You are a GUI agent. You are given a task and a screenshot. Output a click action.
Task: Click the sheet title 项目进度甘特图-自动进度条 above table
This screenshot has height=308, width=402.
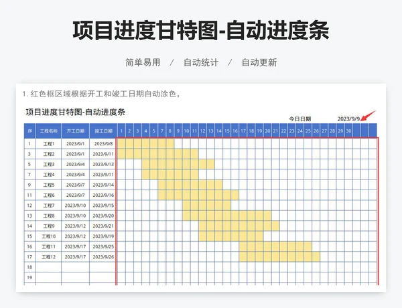pyautogui.click(x=75, y=112)
